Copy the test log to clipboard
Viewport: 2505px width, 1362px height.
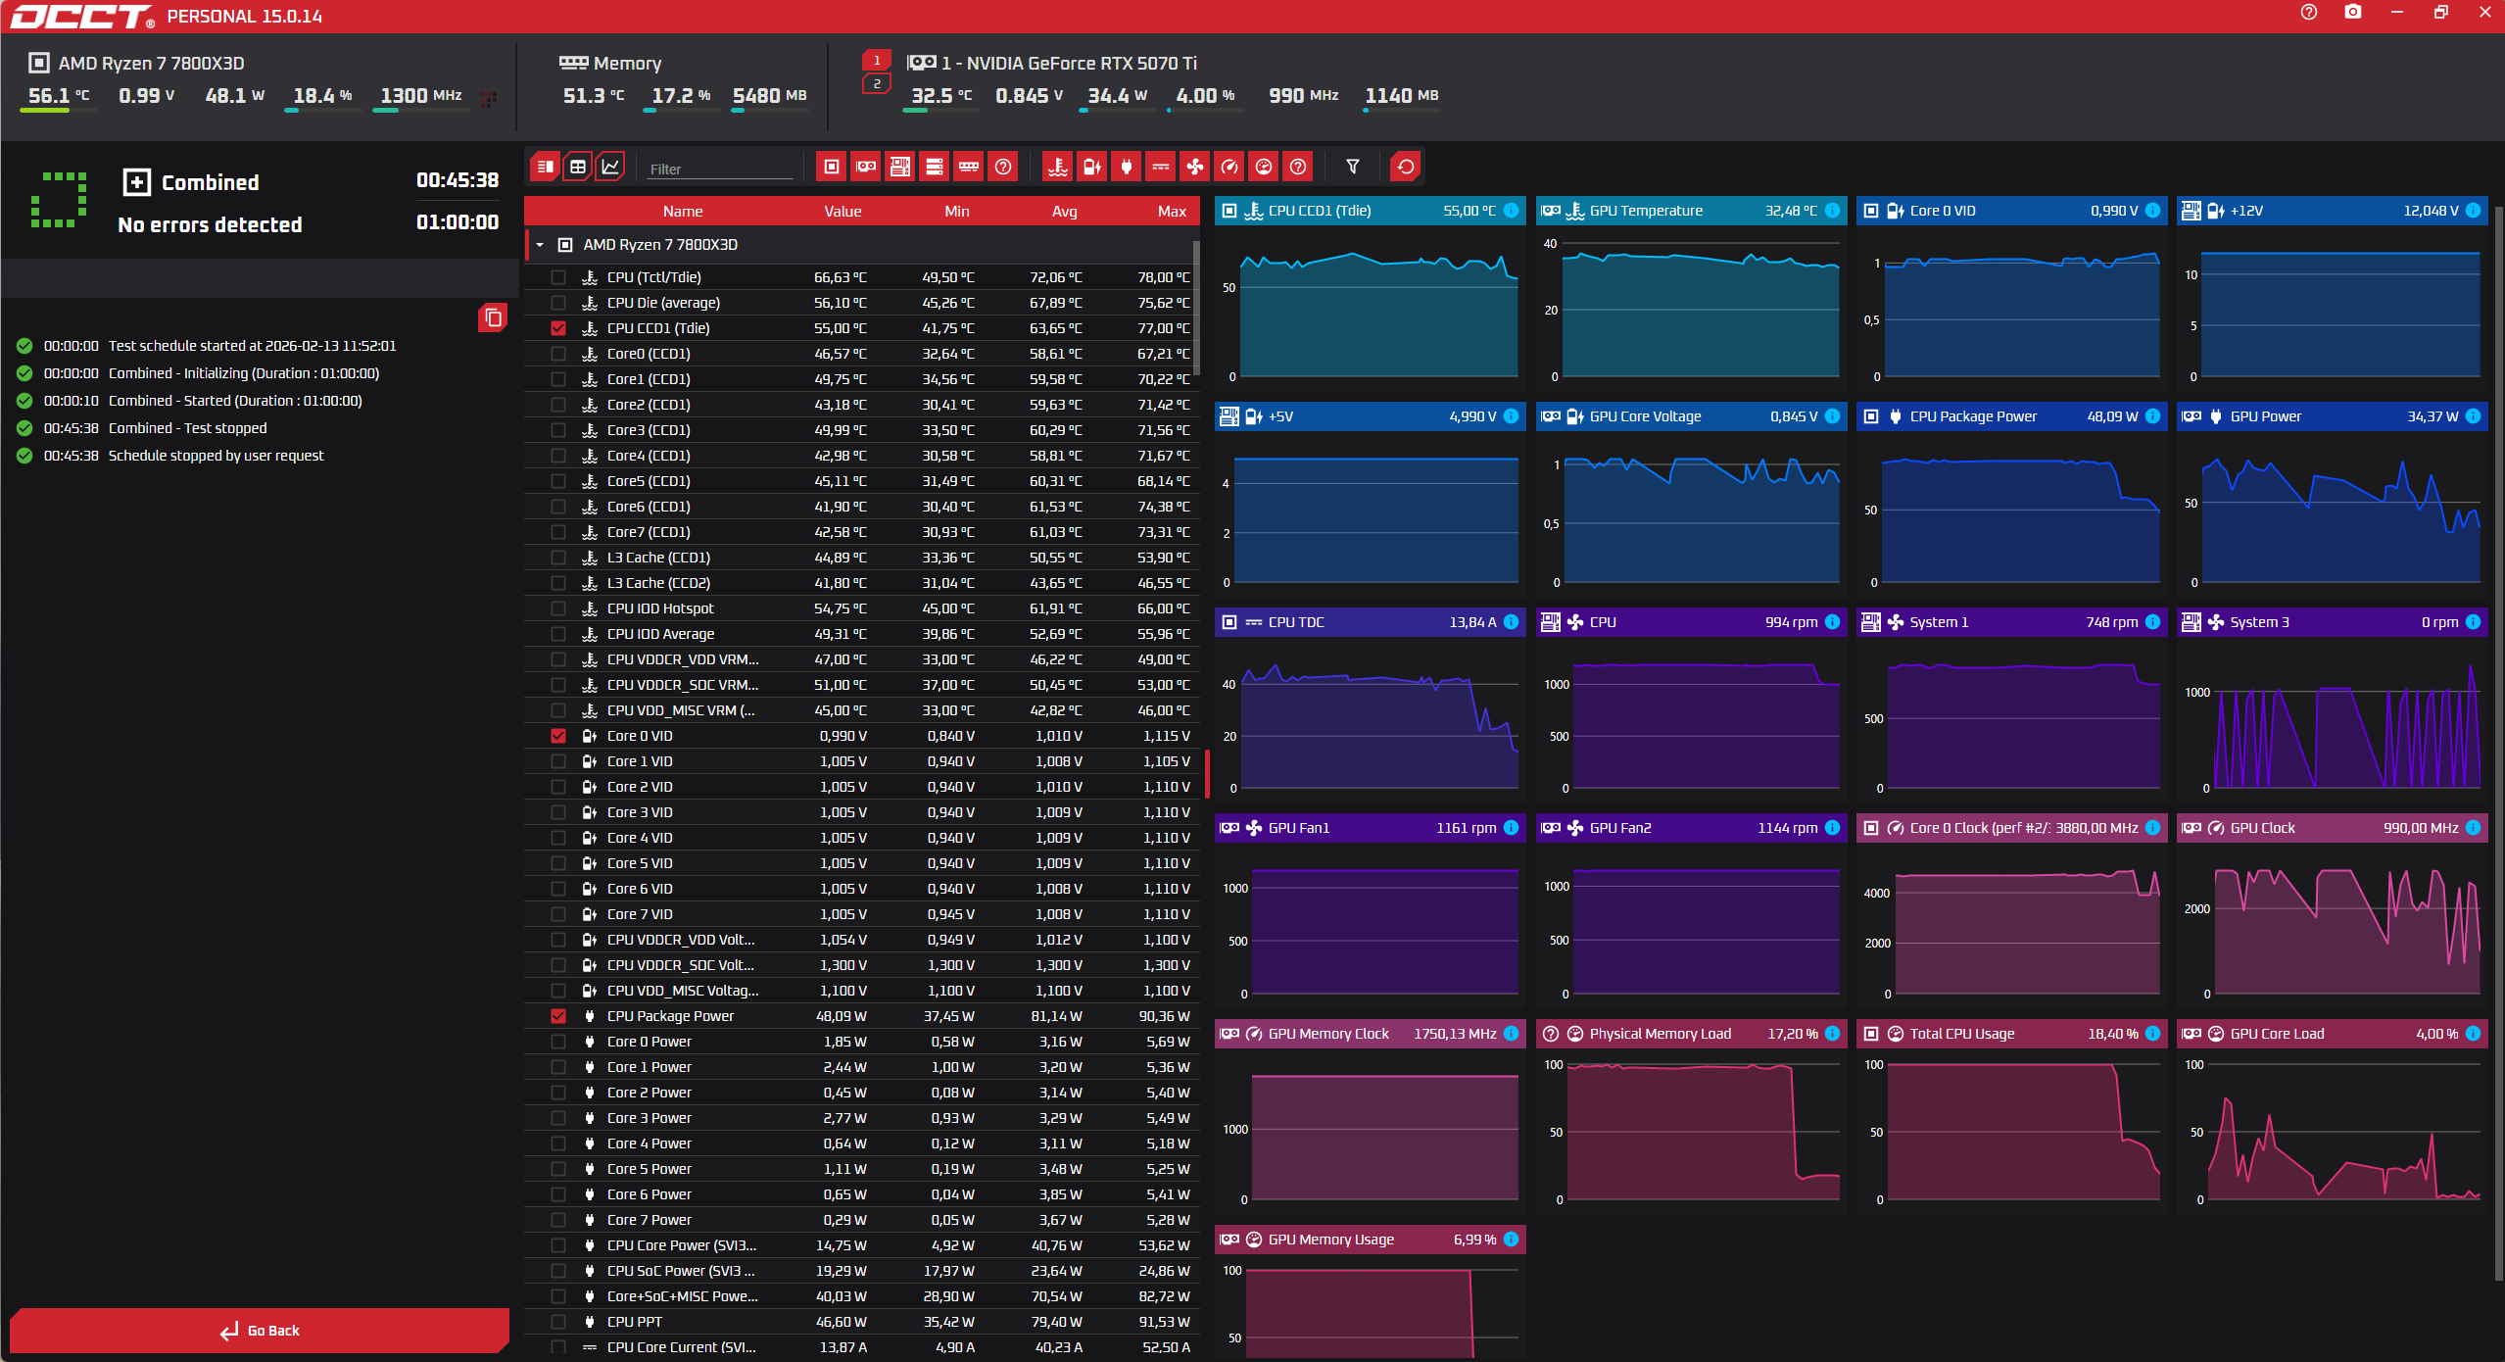click(493, 317)
